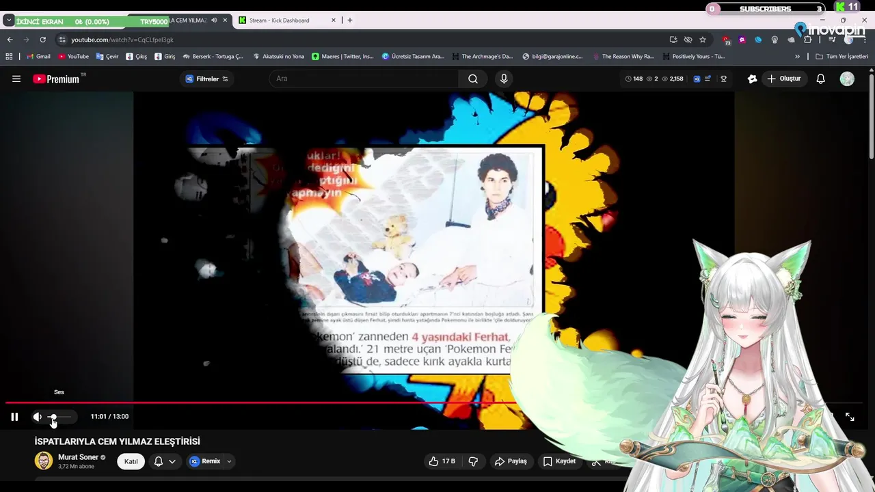Click Murat Soner channel avatar

click(x=43, y=461)
